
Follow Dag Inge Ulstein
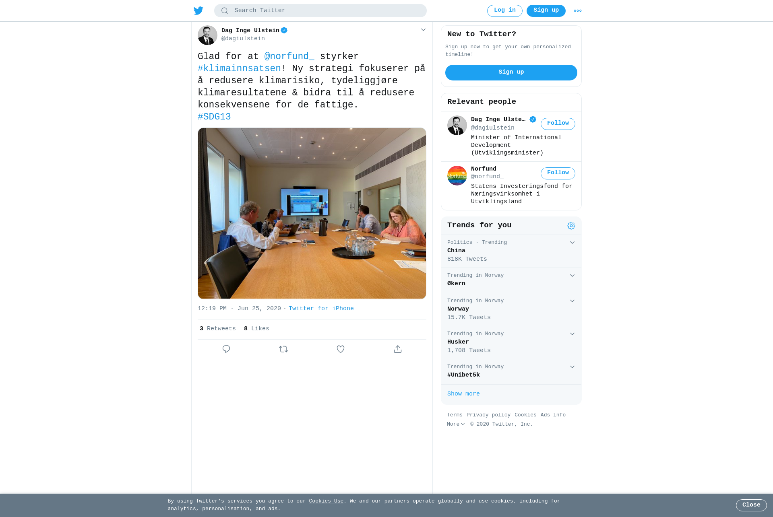coord(558,124)
